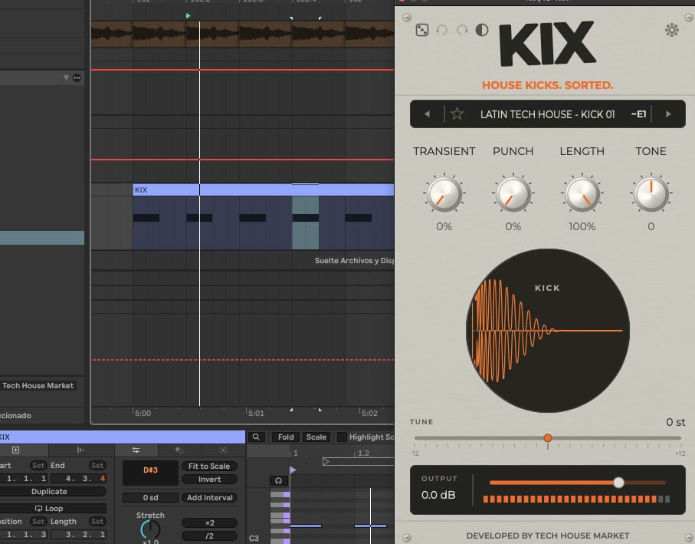Click the 5:01 time ruler mark
Screen dimensions: 695x544
pyautogui.click(x=256, y=413)
